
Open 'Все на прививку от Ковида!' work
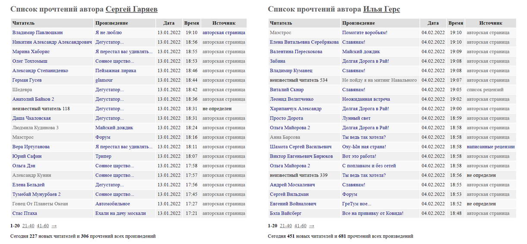point(372,213)
